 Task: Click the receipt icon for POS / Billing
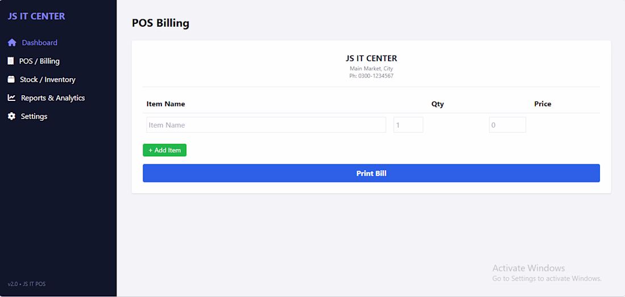(11, 61)
